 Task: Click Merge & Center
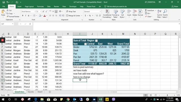[x=73, y=16]
